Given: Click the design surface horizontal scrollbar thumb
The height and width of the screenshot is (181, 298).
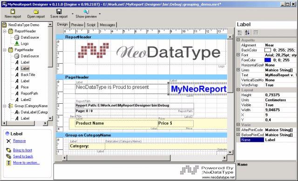Looking at the screenshot, I should point(119,158).
